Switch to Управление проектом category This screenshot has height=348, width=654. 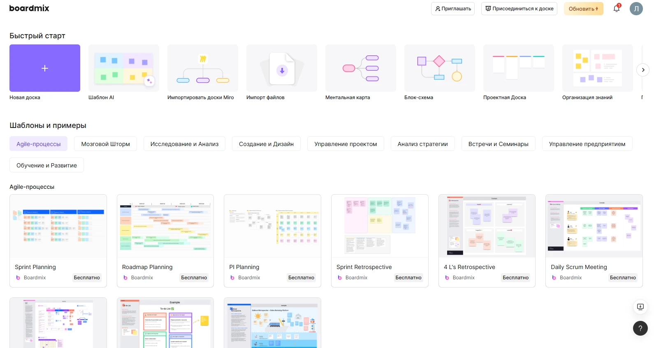[346, 144]
